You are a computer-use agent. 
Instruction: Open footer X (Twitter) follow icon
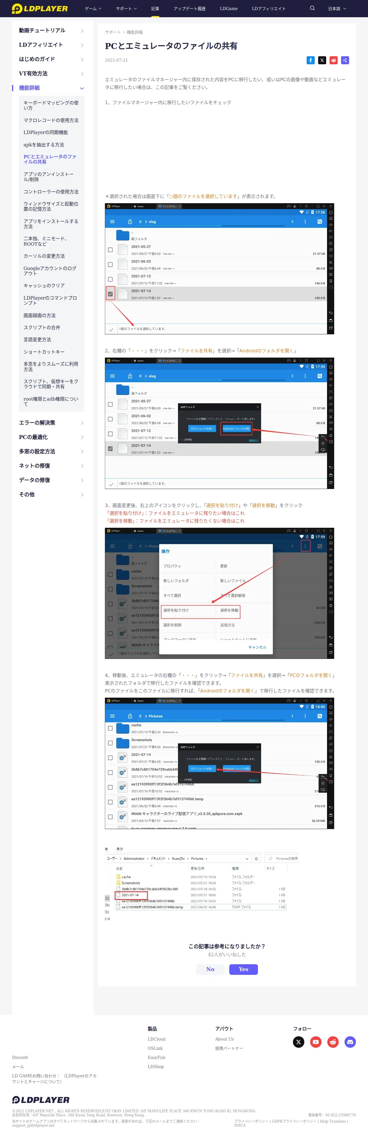[x=299, y=1042]
